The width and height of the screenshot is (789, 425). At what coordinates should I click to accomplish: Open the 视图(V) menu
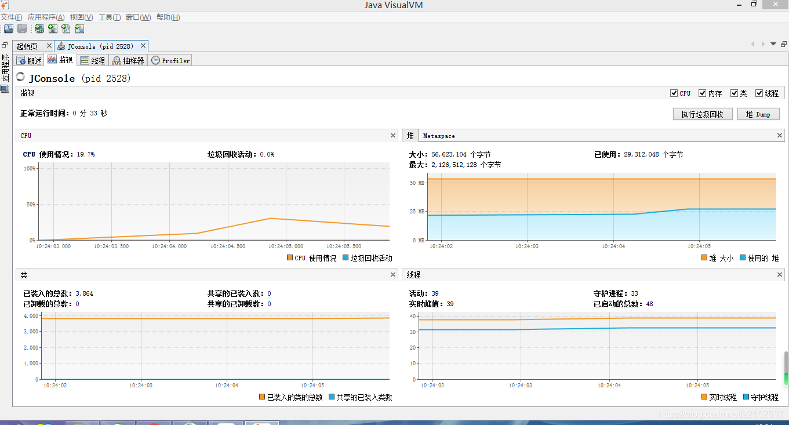tap(81, 17)
